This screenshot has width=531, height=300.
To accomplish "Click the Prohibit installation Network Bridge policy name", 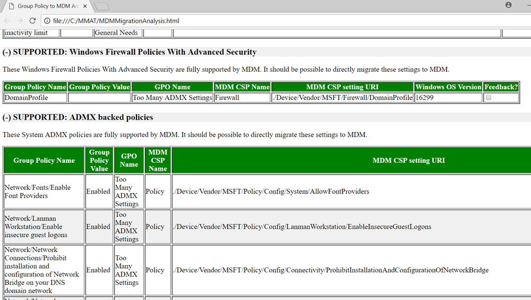I will tap(44, 270).
